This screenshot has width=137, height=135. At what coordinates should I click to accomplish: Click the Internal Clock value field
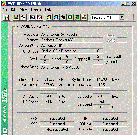[49, 79]
